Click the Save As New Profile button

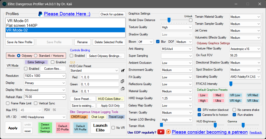[20, 42]
